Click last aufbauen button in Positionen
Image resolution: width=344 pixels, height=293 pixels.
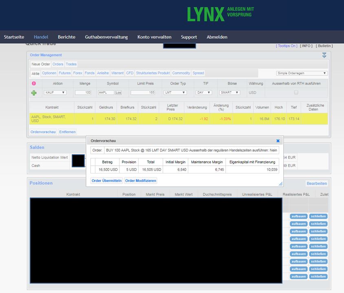[299, 277]
